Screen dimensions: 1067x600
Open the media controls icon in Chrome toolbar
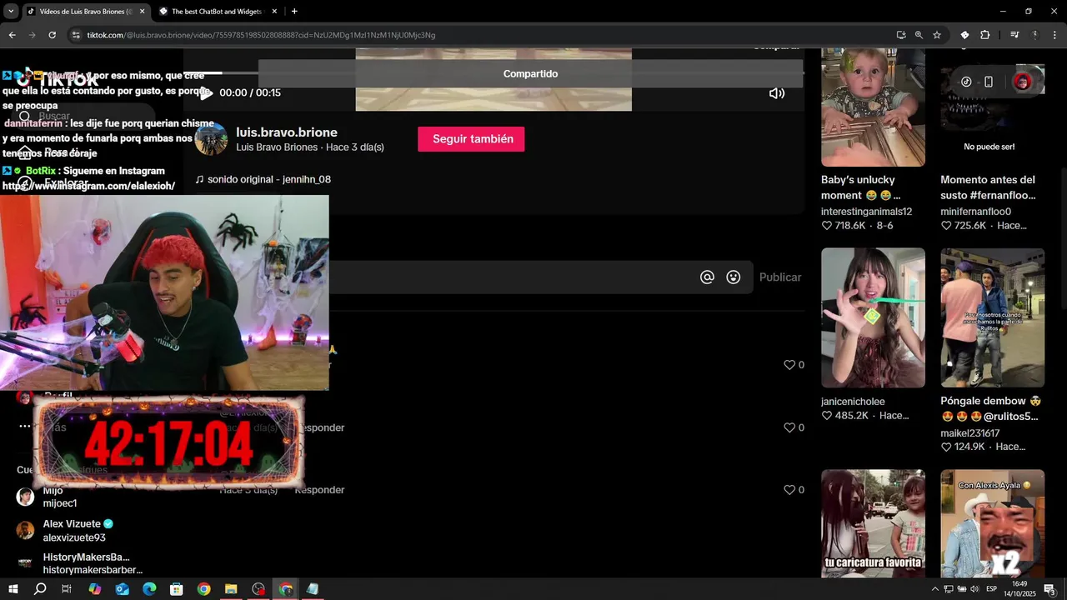pyautogui.click(x=1014, y=35)
